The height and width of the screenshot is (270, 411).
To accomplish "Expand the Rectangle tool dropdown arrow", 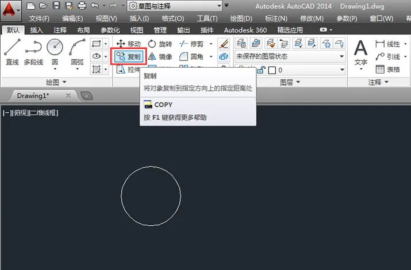I will tap(106, 44).
